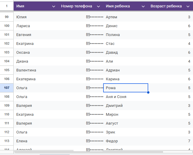193x155 pixels.
Task: Click the child name cell Федор
Action: (126, 141)
